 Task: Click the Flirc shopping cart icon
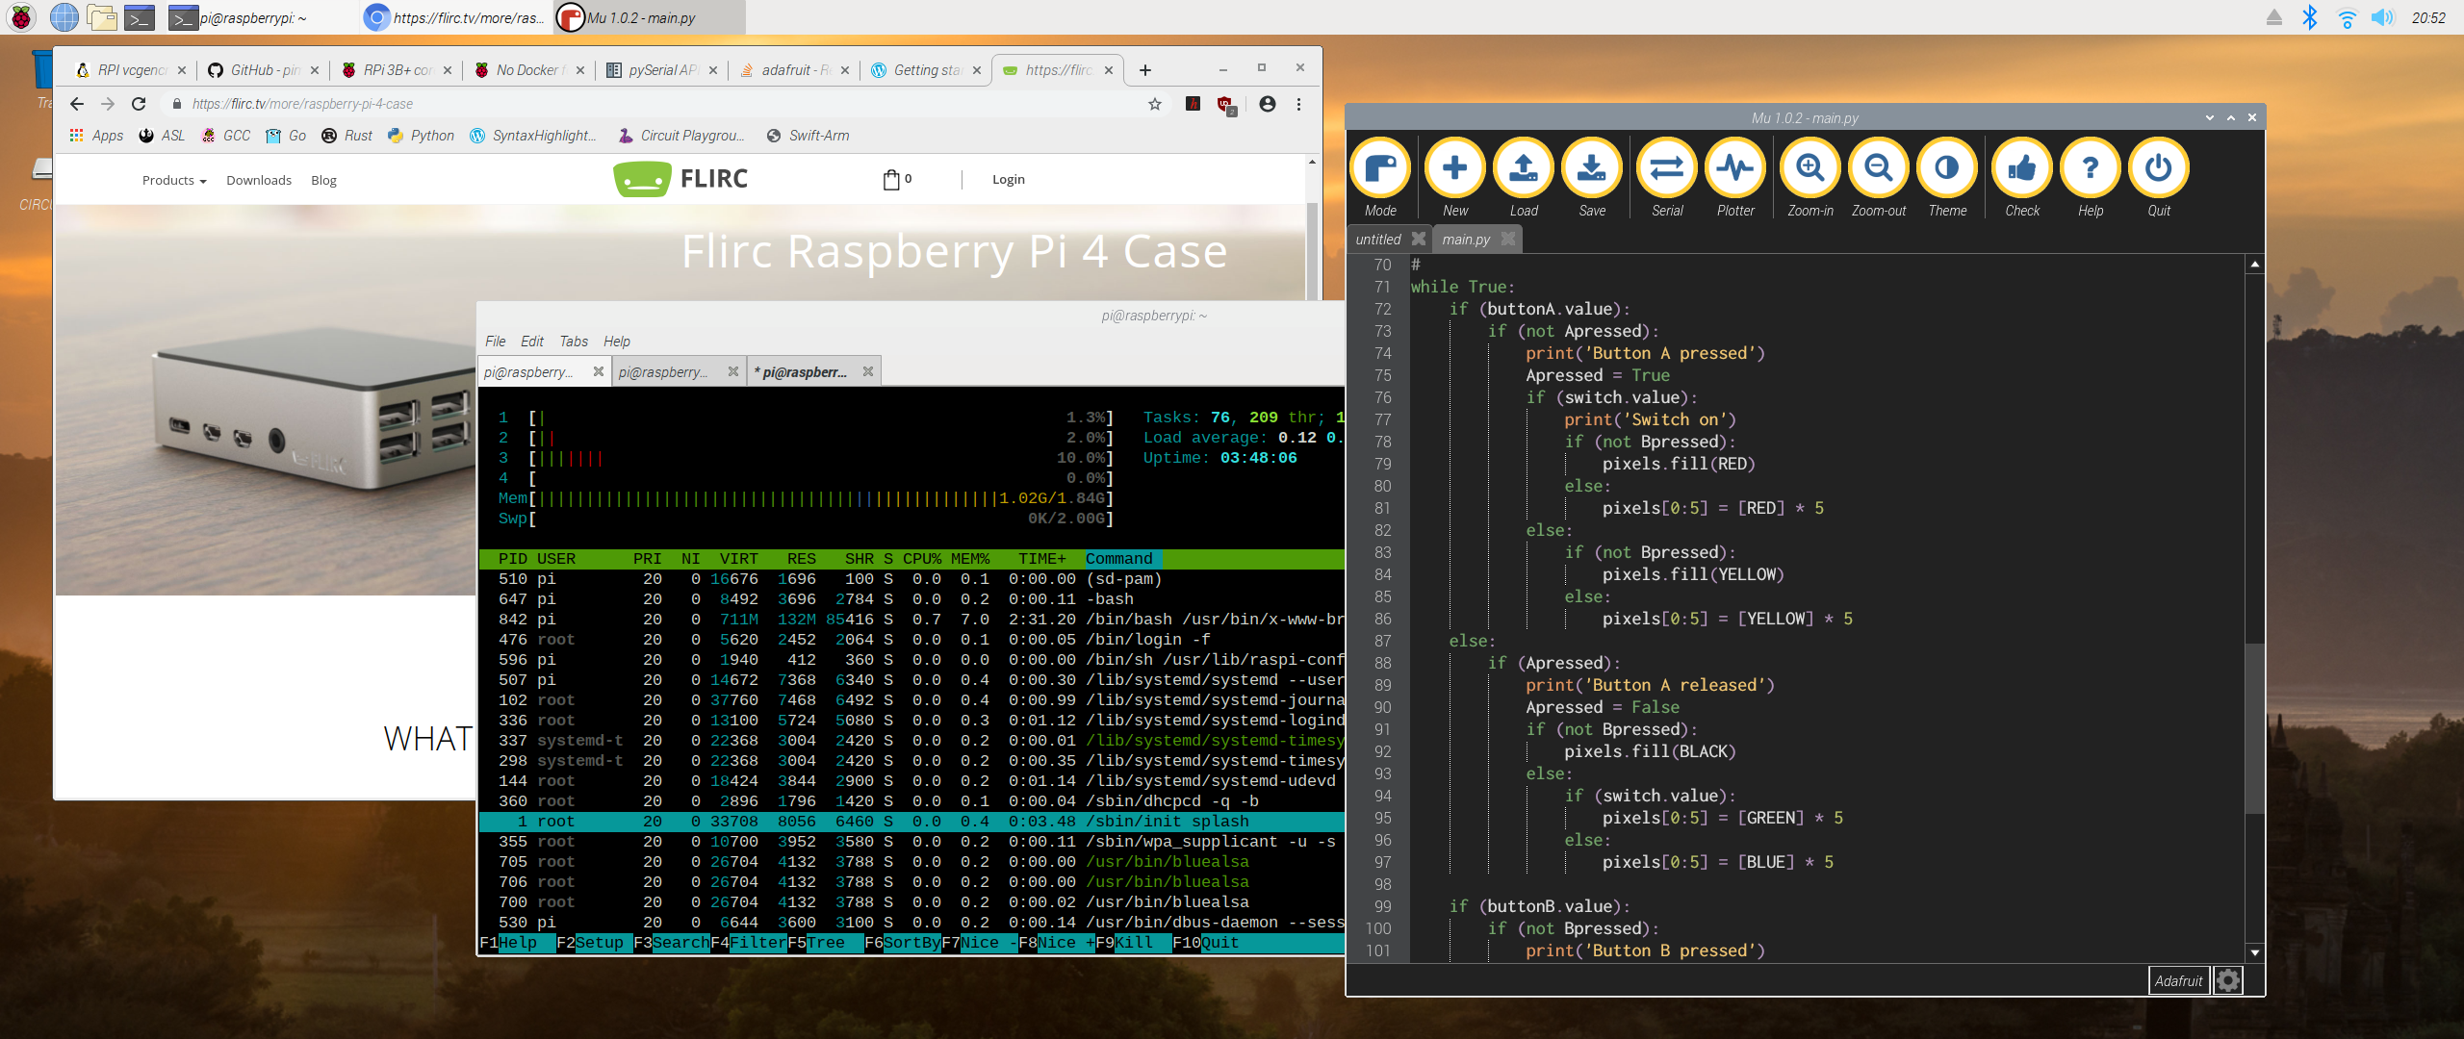point(892,180)
